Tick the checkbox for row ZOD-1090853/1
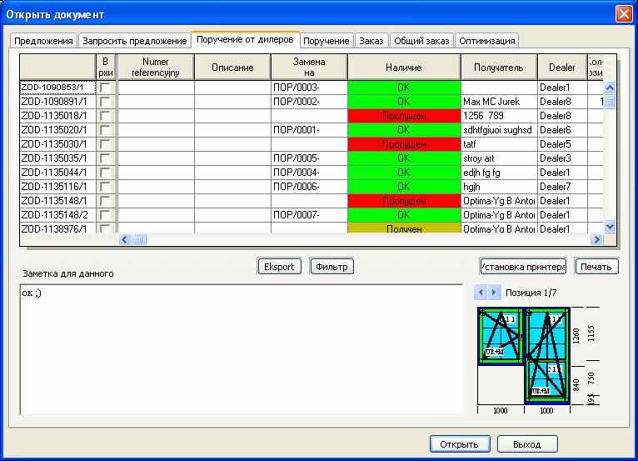Viewport: 638px width, 461px height. (105, 88)
